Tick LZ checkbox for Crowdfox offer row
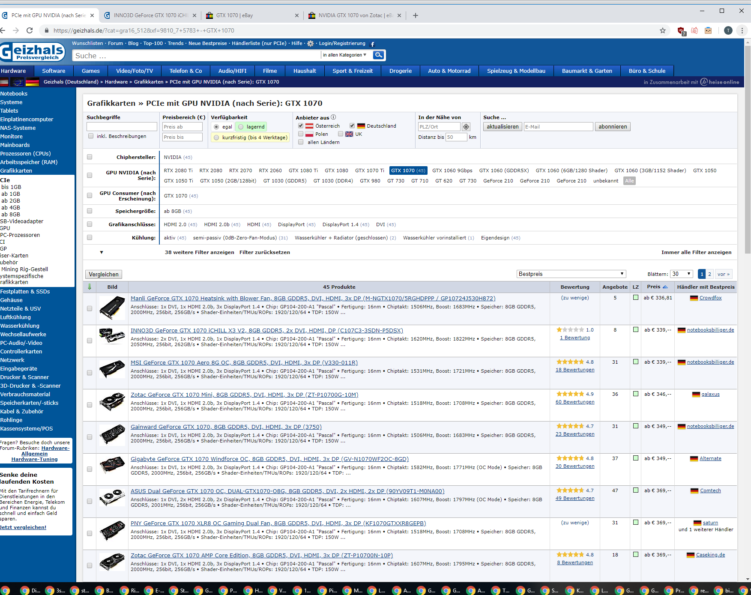Image resolution: width=751 pixels, height=595 pixels. coord(636,297)
